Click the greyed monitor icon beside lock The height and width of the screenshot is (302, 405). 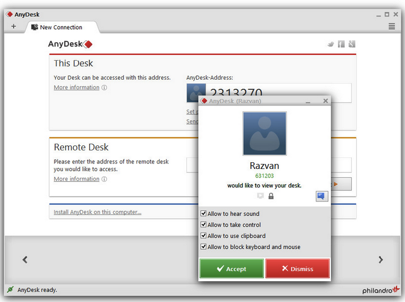[261, 196]
